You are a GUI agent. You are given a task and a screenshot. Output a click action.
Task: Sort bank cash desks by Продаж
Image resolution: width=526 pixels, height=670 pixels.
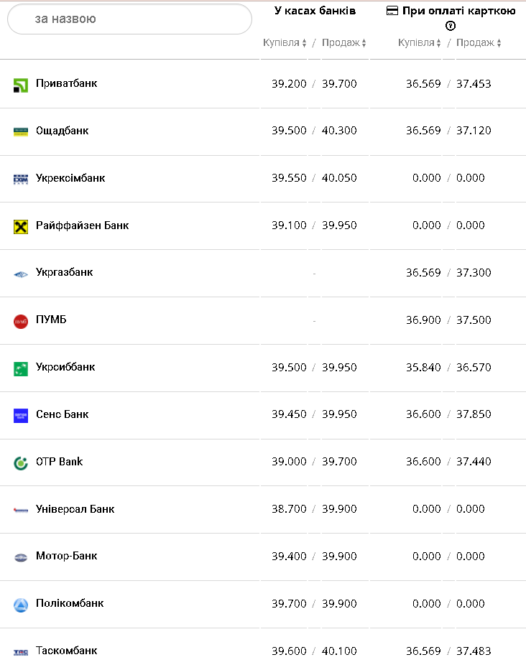(344, 43)
